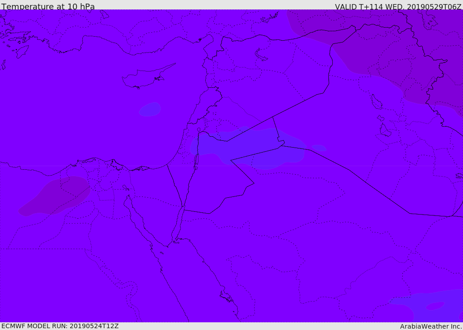Click the 'Temperature at 10 hPa' title
Viewport: 463px width, 330px height.
tap(48, 6)
